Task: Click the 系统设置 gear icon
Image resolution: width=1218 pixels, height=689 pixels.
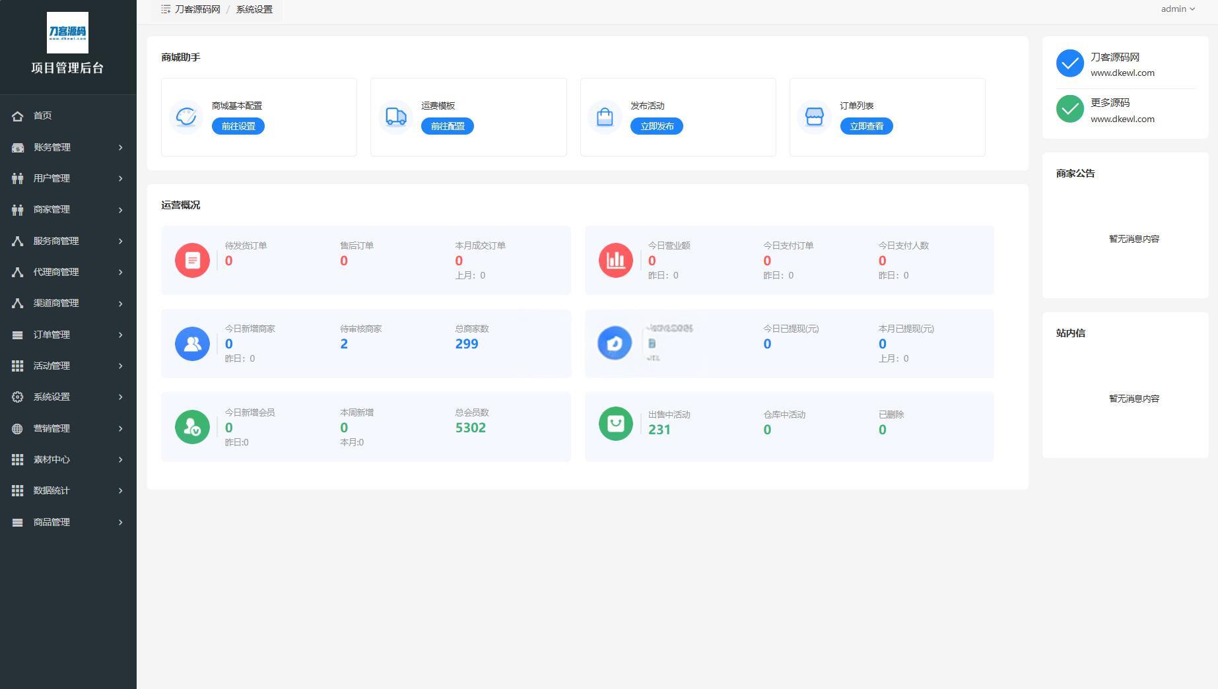Action: [18, 397]
